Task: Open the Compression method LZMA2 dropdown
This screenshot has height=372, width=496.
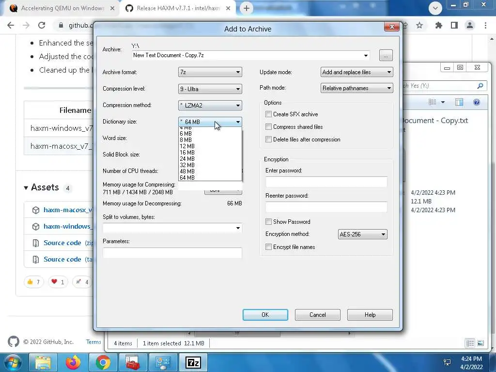Action: tap(210, 105)
